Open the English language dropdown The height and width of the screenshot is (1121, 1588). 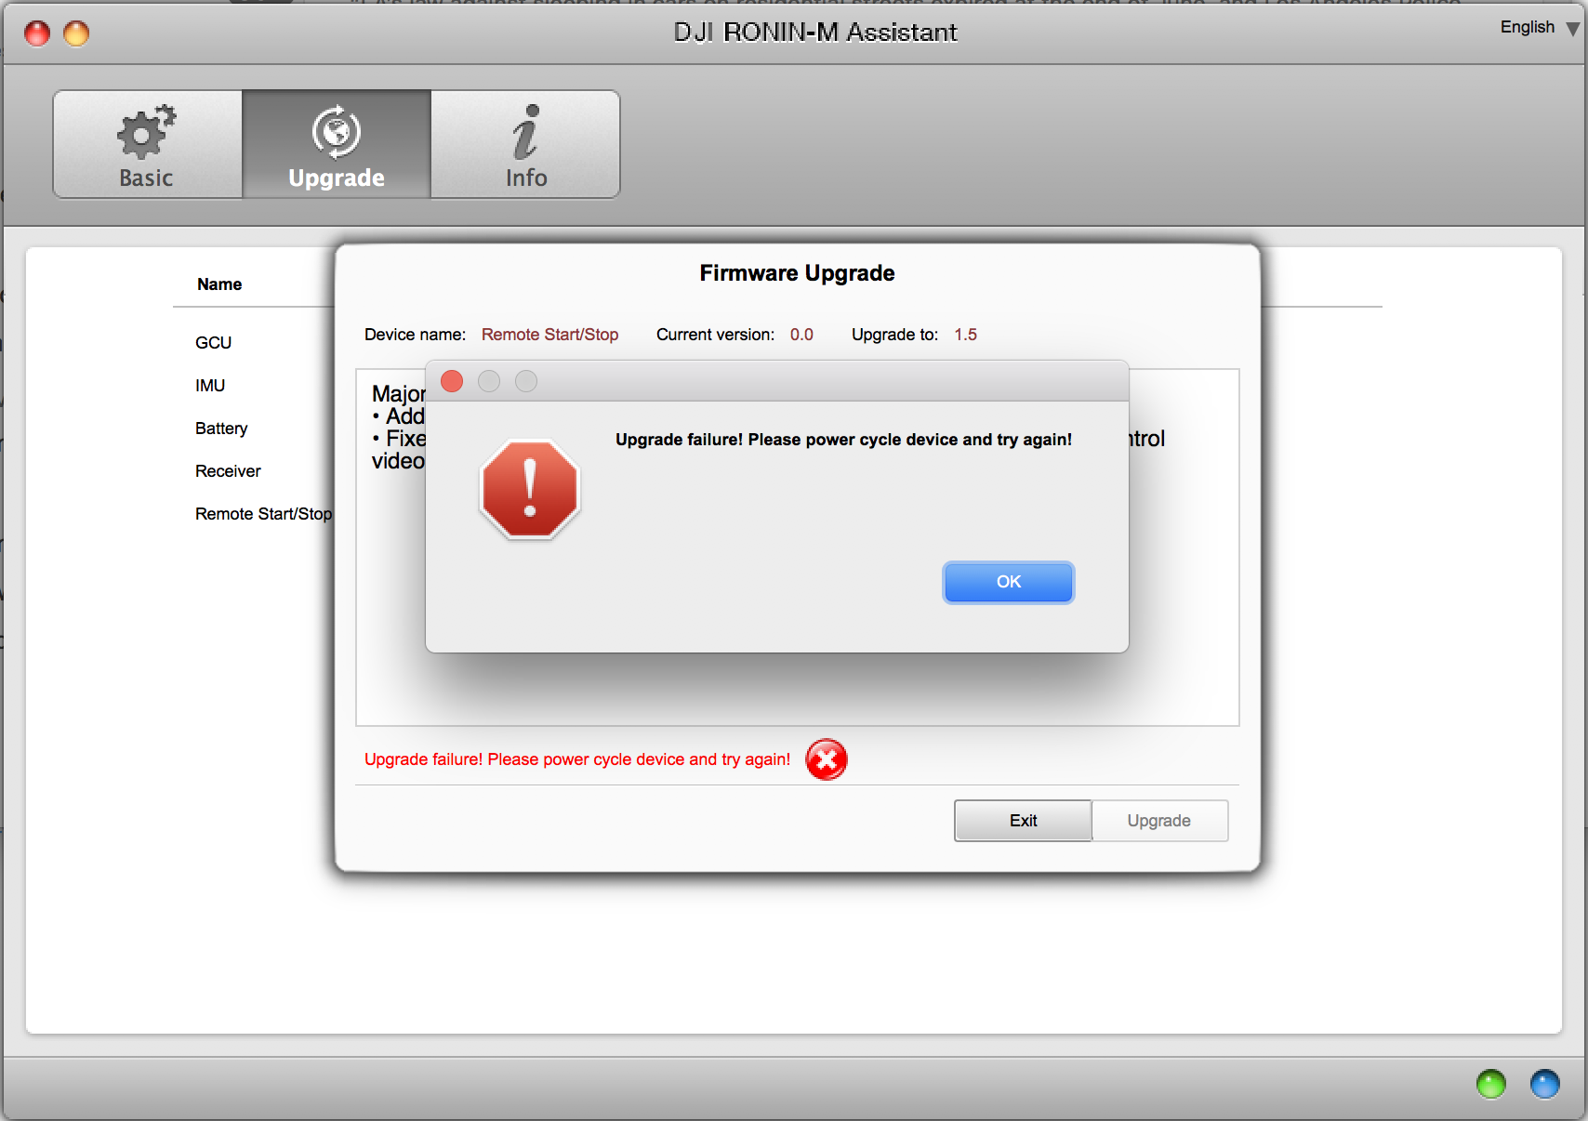click(1539, 28)
